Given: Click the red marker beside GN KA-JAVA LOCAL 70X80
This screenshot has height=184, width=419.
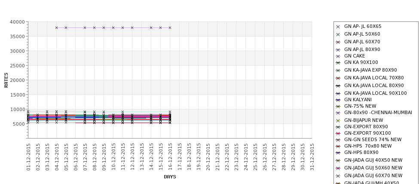Looking at the screenshot, I should click(338, 78).
